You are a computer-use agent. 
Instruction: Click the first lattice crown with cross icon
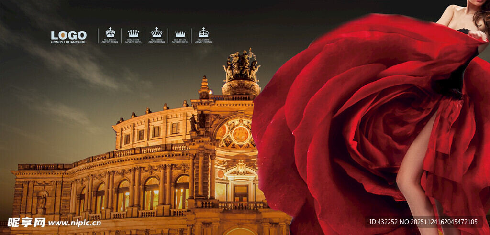pos(110,32)
